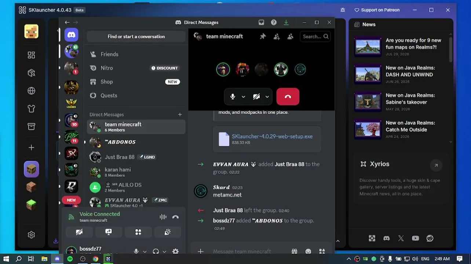The image size is (471, 264).
Task: Pin messages icon in team minecraft header
Action: click(263, 36)
